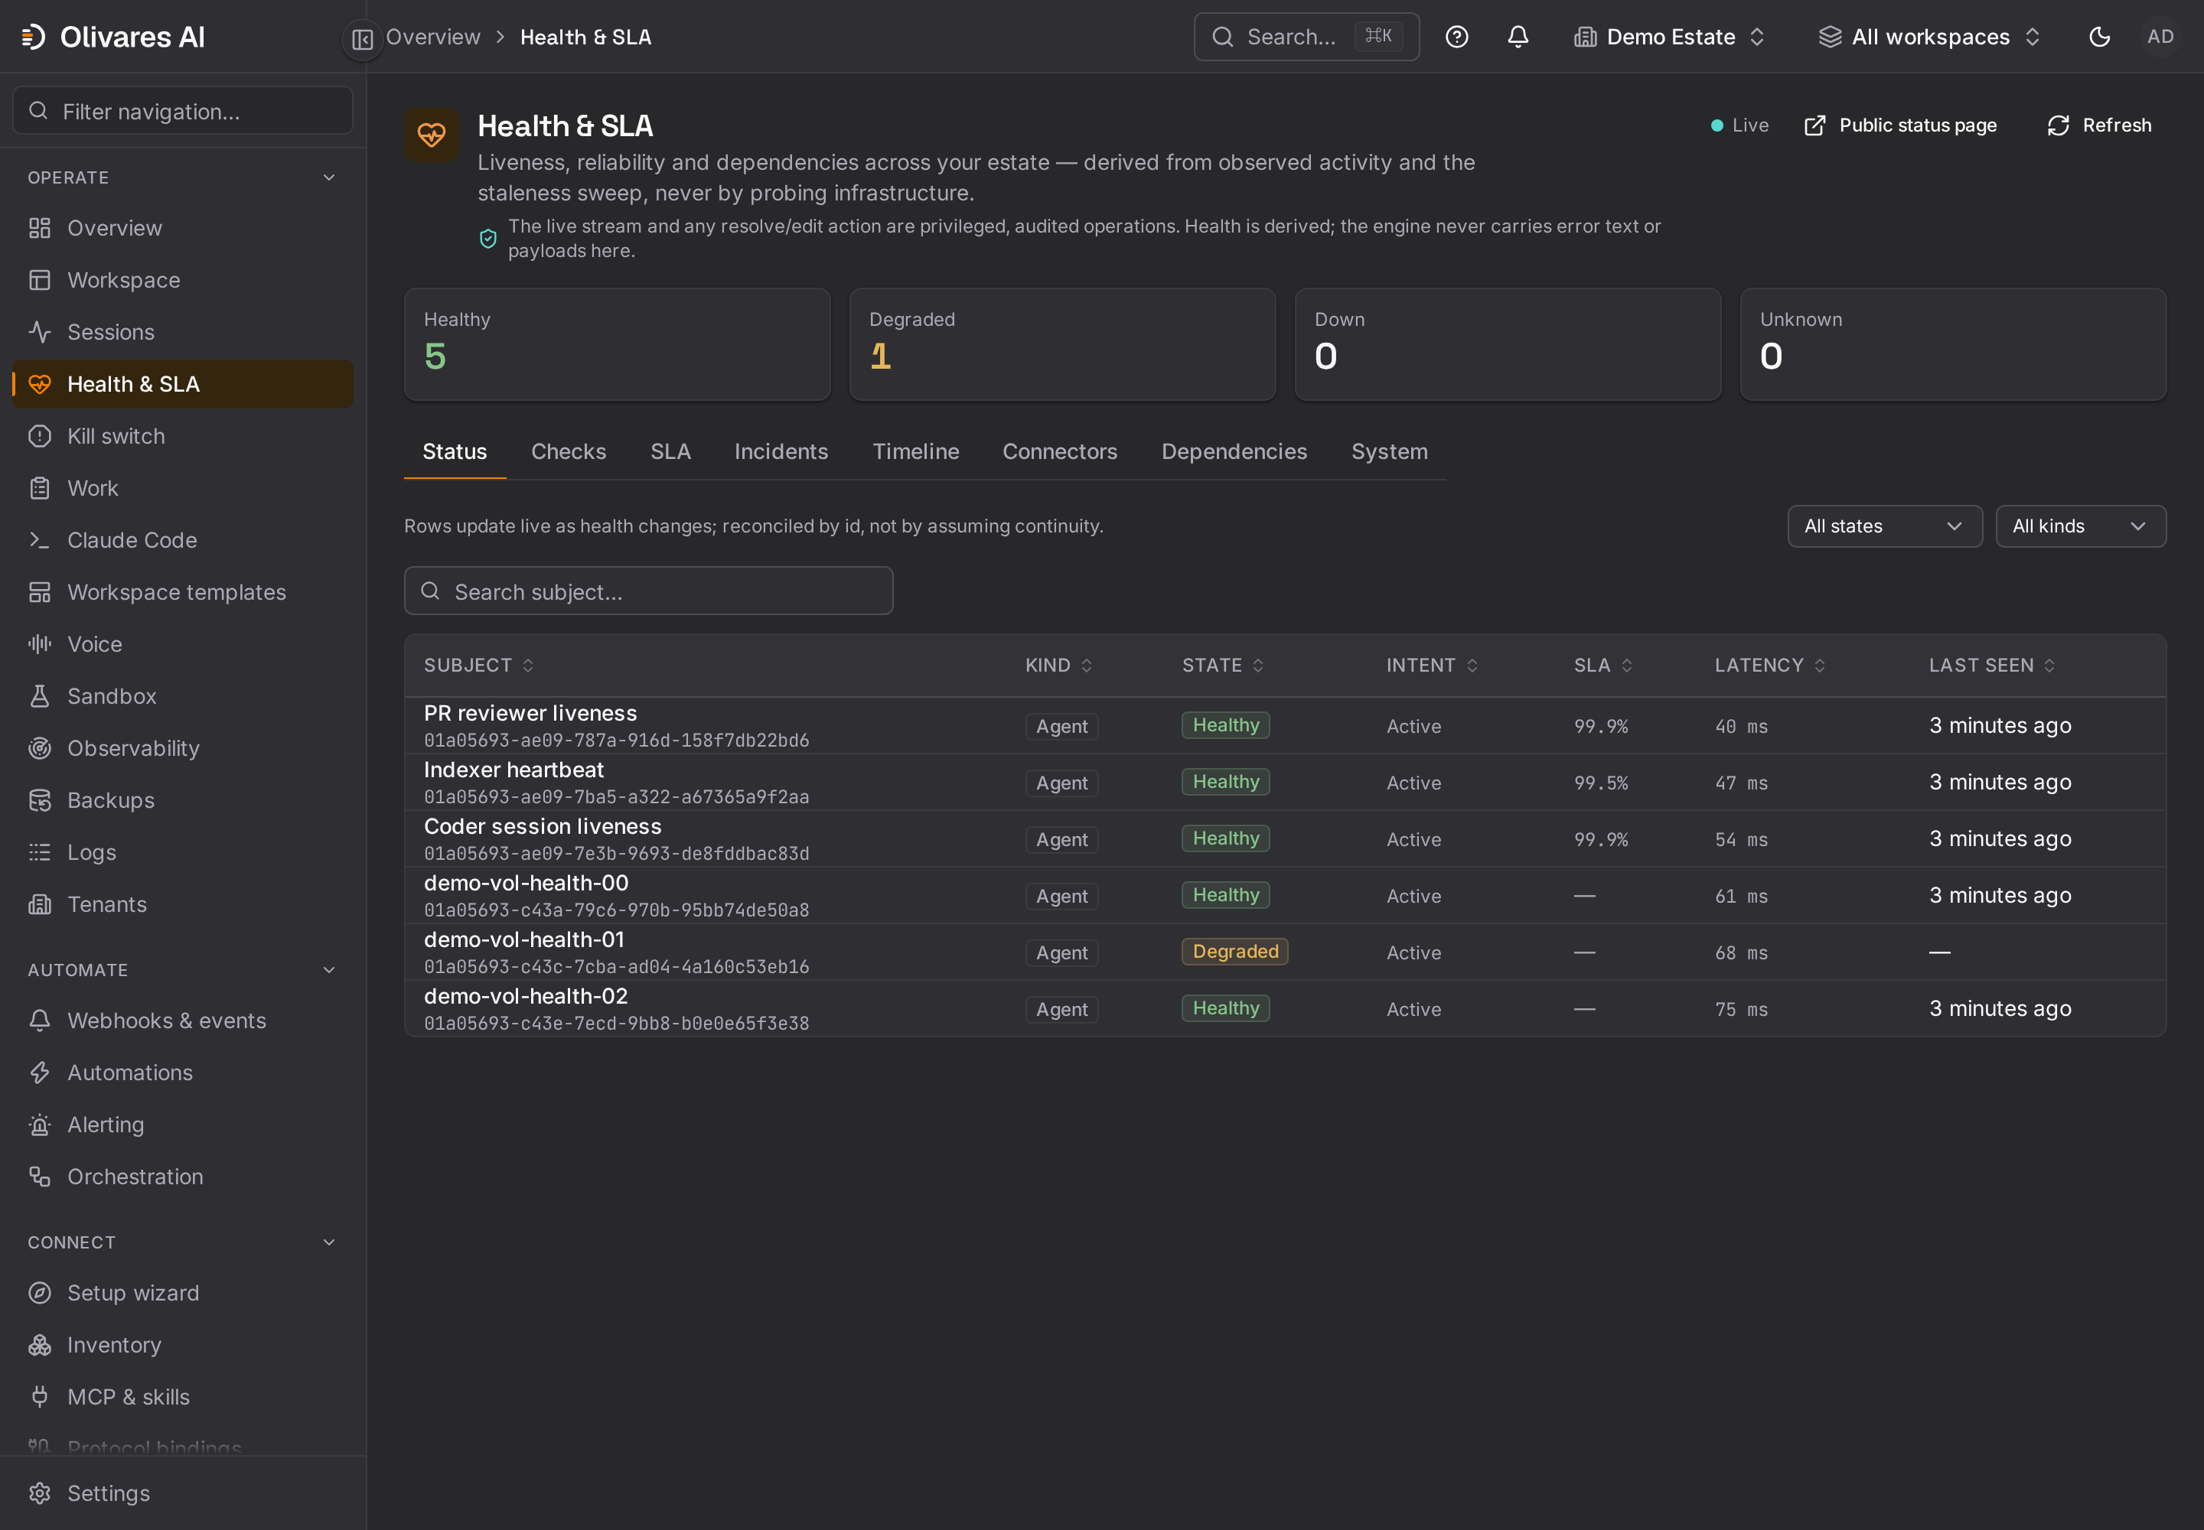Click the Work clipboard icon in sidebar
The width and height of the screenshot is (2204, 1530).
tap(39, 488)
